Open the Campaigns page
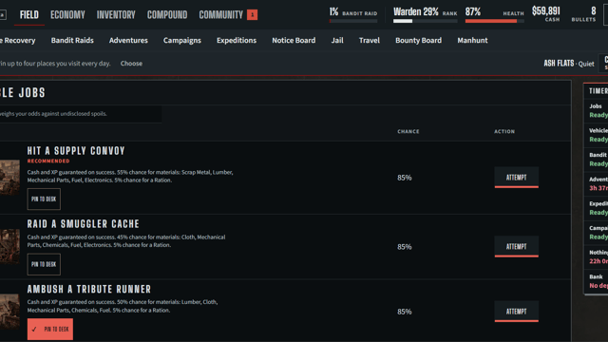Screen dimensions: 608x342 point(181,40)
